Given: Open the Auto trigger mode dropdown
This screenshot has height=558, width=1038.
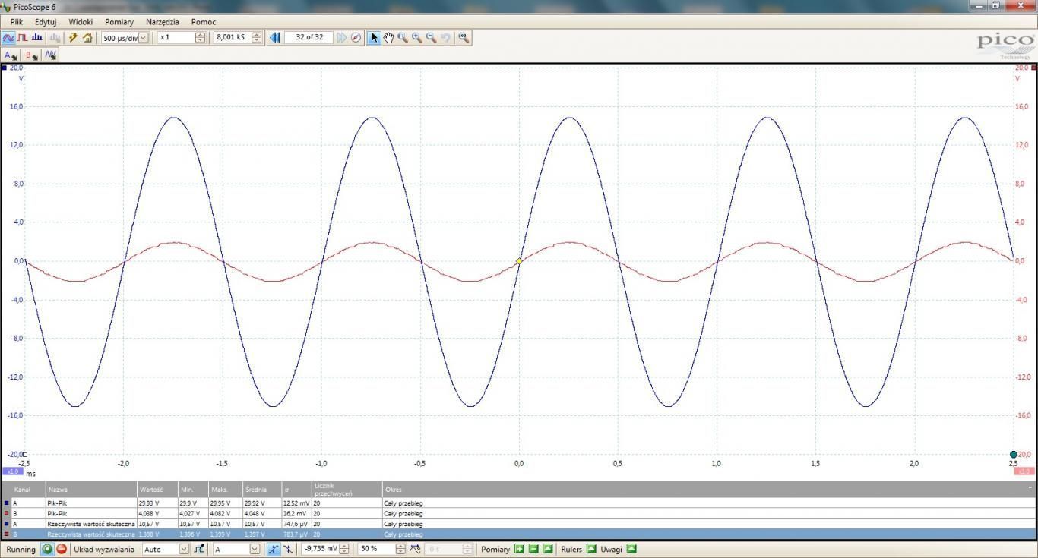Looking at the screenshot, I should [184, 549].
